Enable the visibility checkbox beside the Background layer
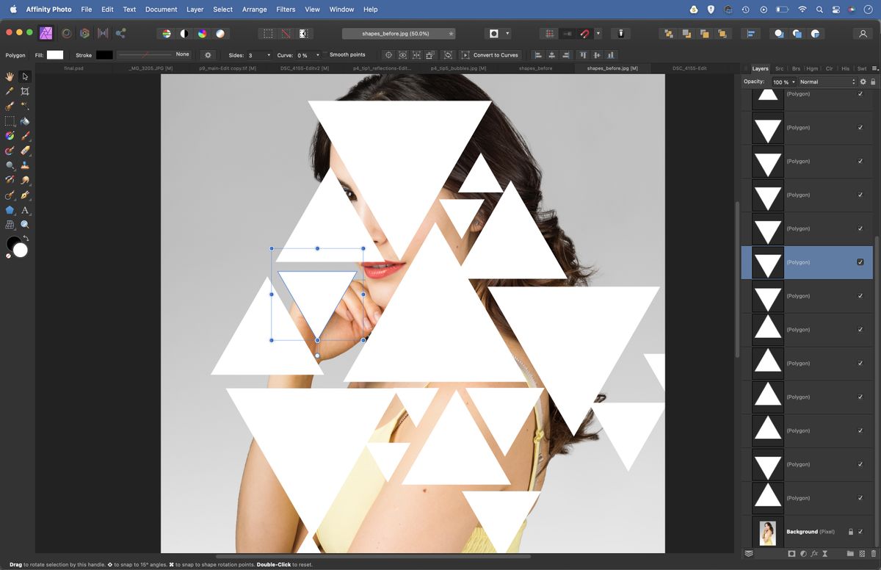 coord(860,532)
